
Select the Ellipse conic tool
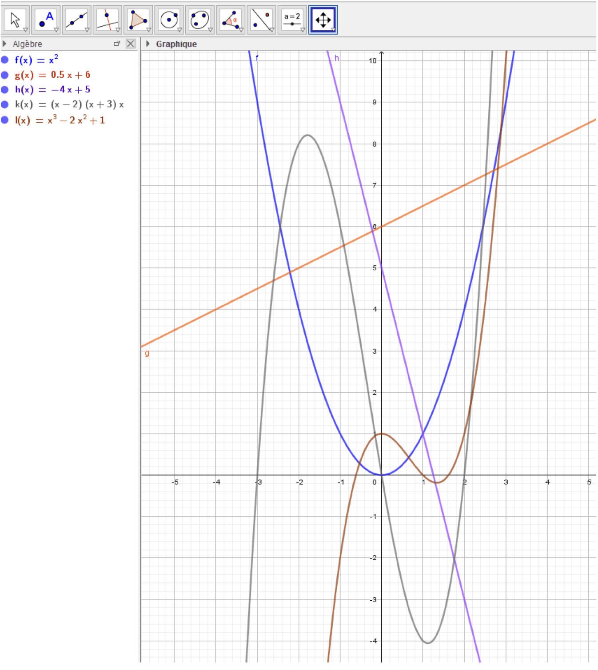tap(199, 20)
